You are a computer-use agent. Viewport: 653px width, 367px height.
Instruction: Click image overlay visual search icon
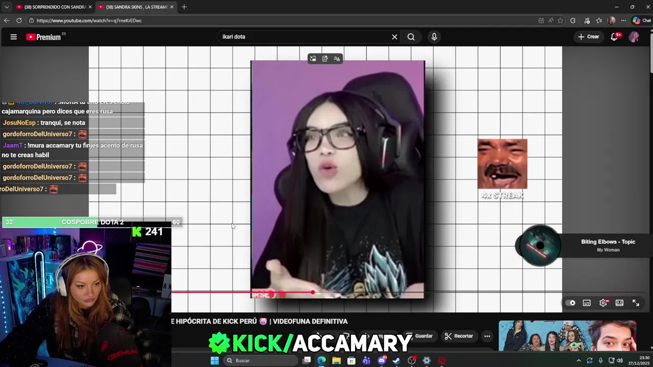[x=313, y=59]
